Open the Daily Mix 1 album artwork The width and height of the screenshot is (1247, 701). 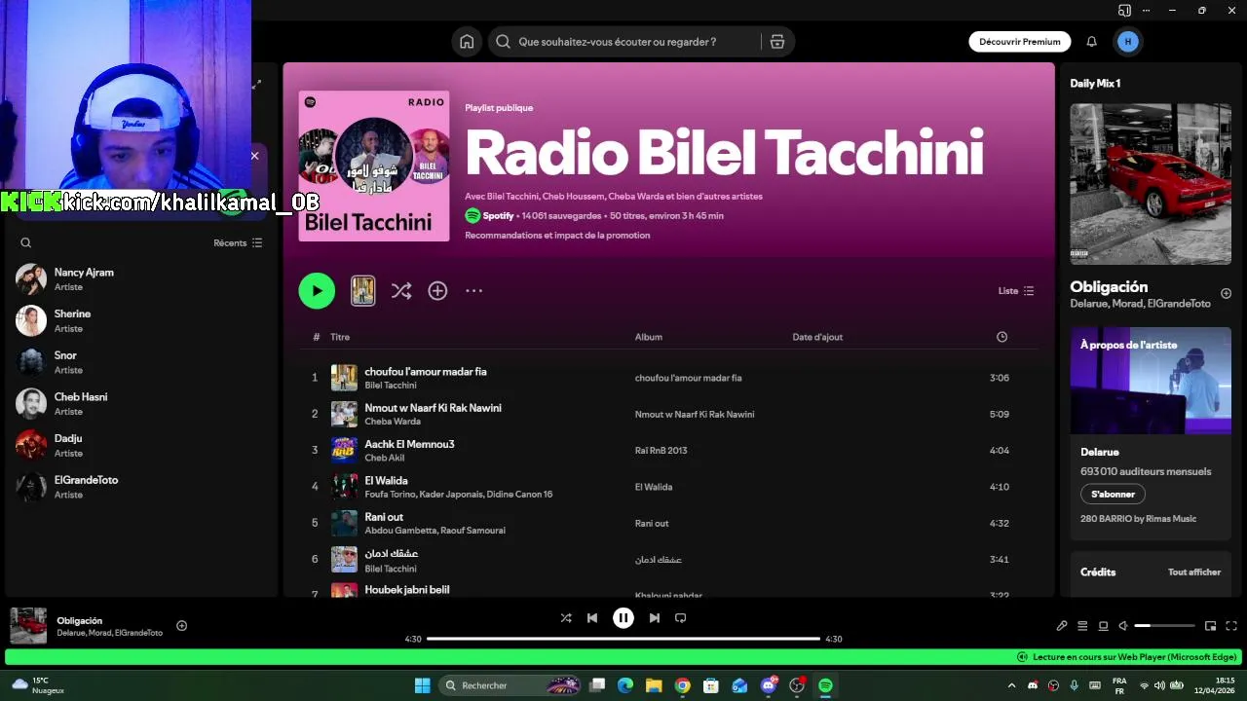1151,184
